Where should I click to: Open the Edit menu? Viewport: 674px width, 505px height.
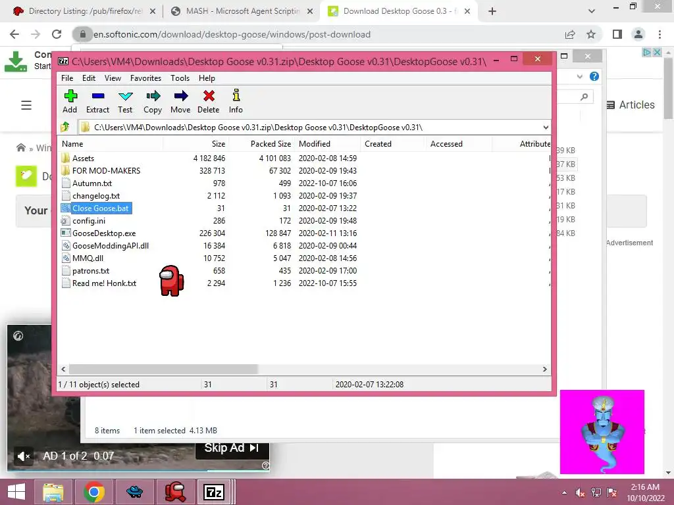[89, 78]
